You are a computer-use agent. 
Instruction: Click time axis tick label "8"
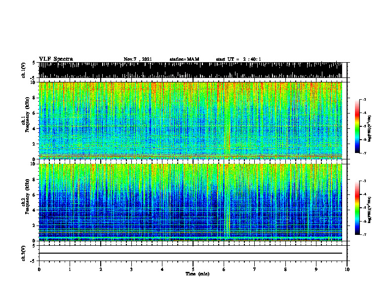(x=285, y=269)
